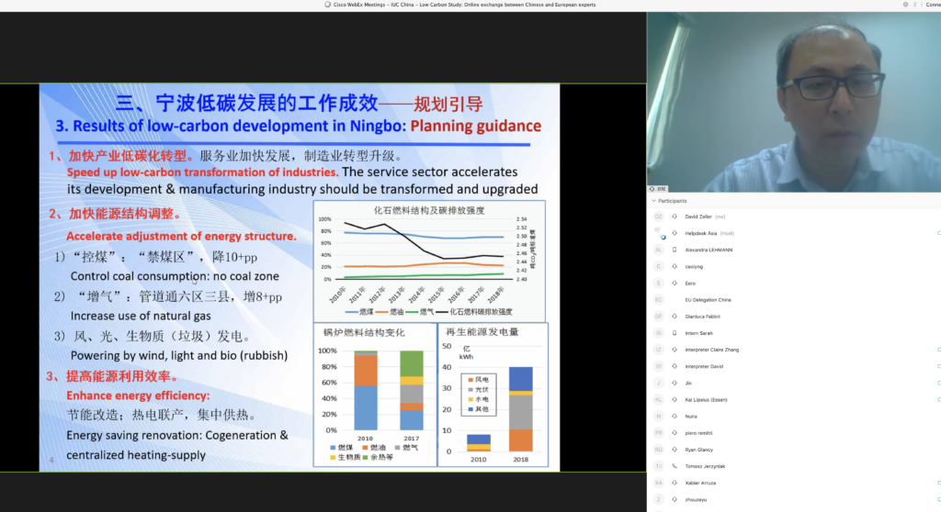Collapse the Participants panel chevron
Viewport: 941px width, 512px height.
pyautogui.click(x=653, y=201)
